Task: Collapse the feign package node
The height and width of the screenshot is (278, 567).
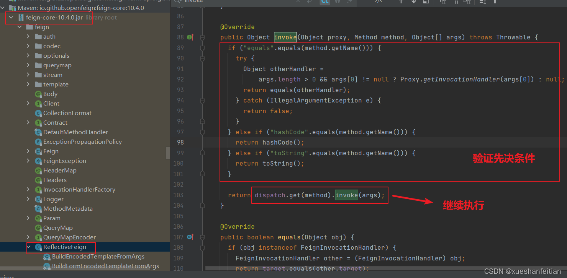Action: (20, 27)
